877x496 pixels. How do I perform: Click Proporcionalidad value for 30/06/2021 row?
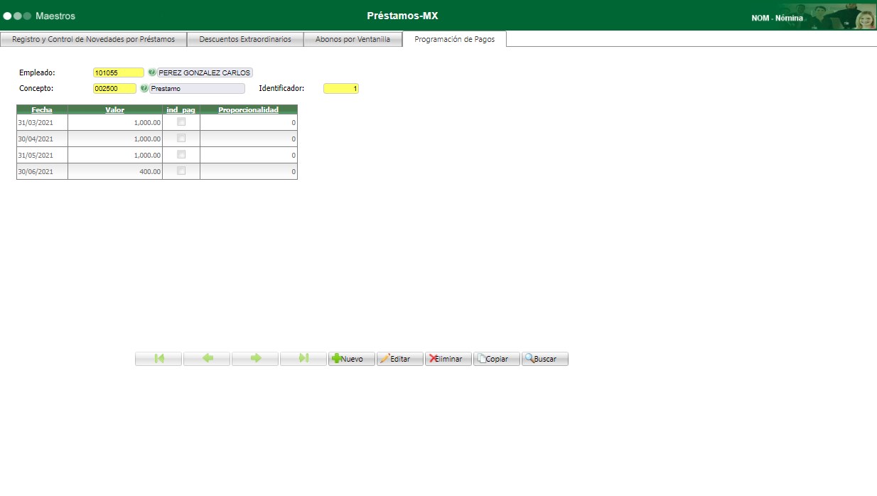[249, 171]
